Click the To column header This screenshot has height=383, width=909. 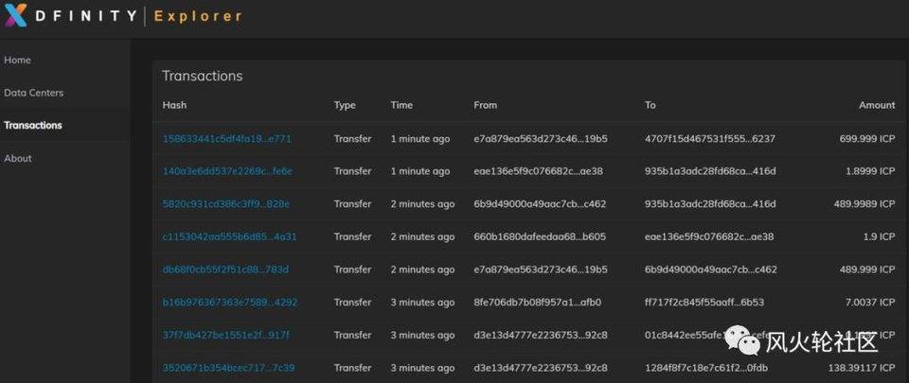point(651,105)
